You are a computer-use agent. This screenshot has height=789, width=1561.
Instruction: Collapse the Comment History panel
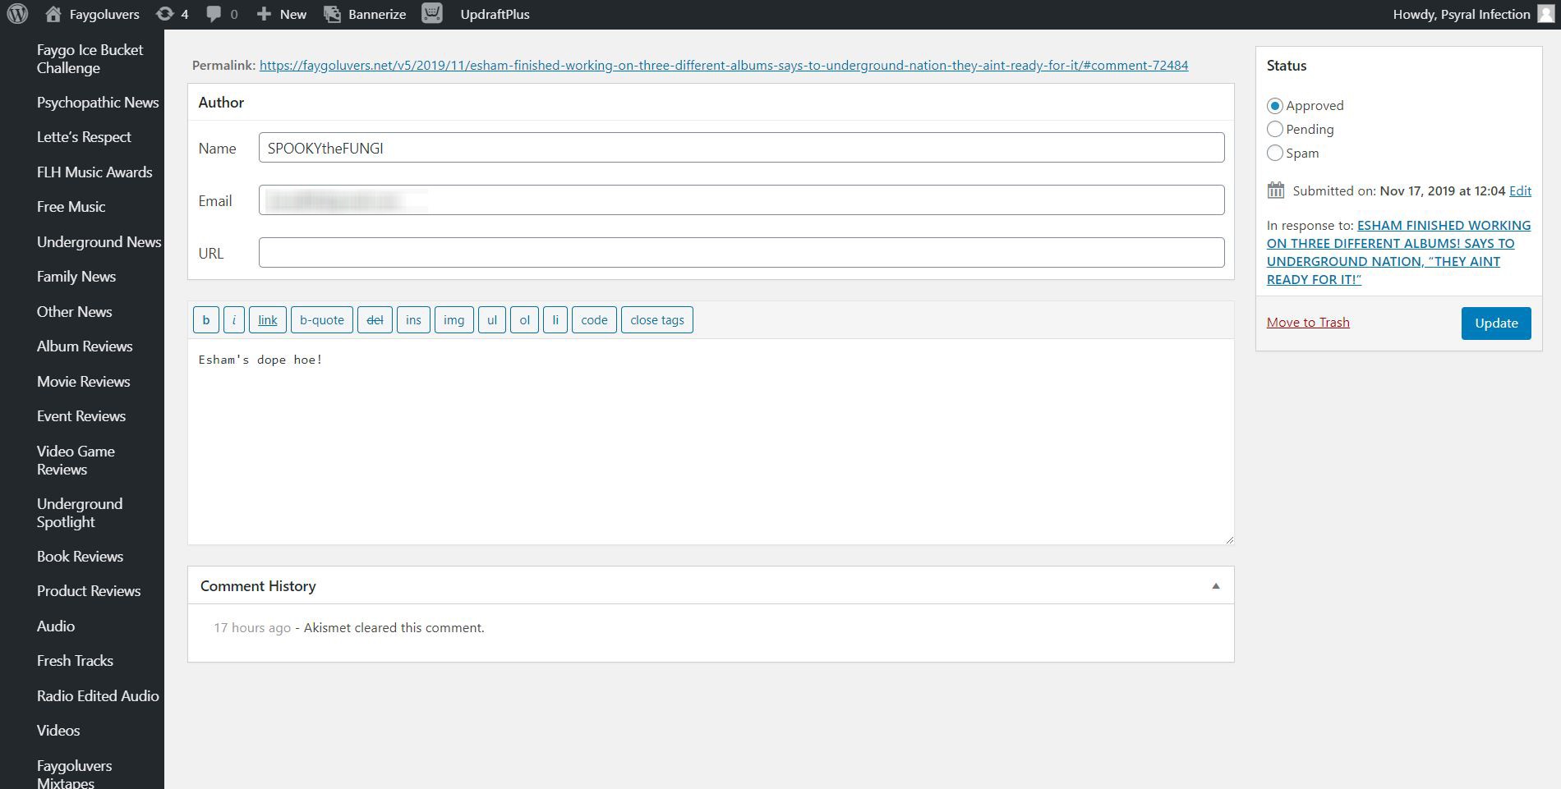point(1216,586)
